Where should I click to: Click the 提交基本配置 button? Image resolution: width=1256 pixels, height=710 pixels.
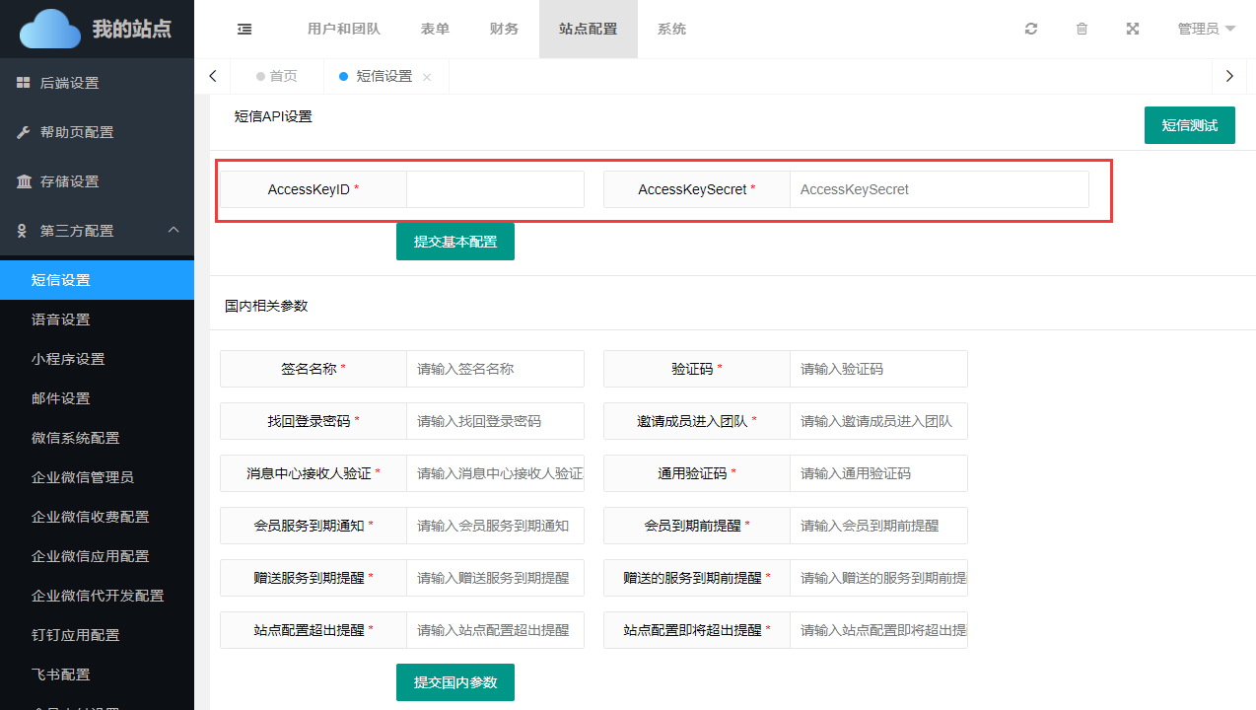454,242
